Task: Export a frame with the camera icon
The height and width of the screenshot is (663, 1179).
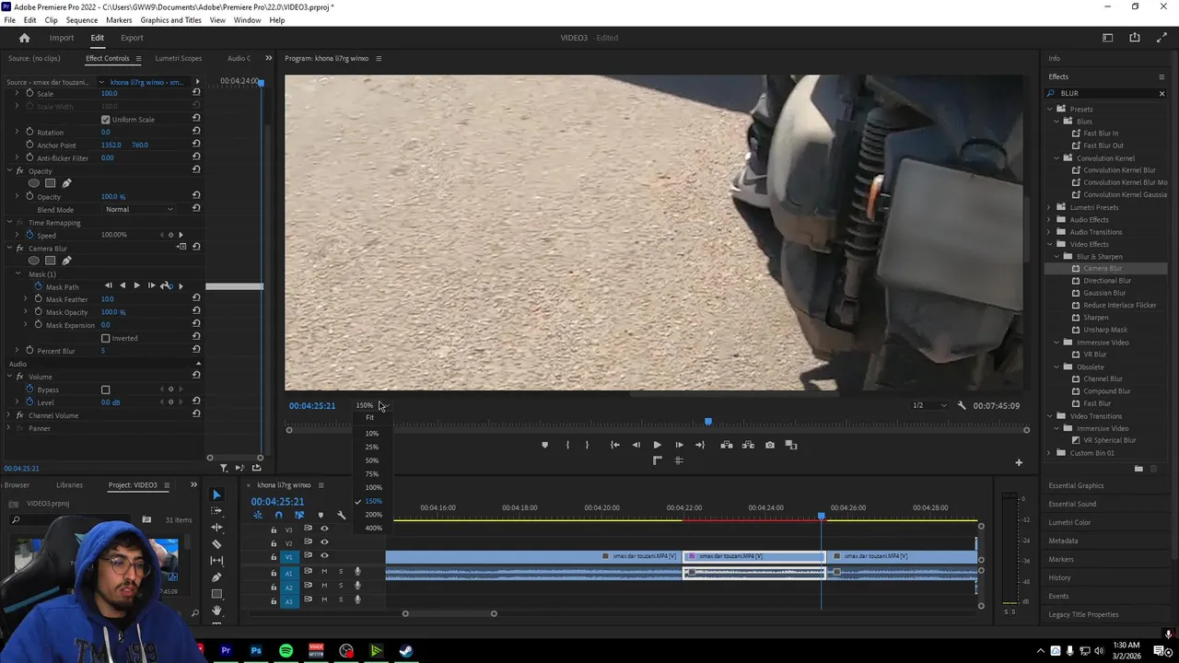Action: [x=770, y=445]
